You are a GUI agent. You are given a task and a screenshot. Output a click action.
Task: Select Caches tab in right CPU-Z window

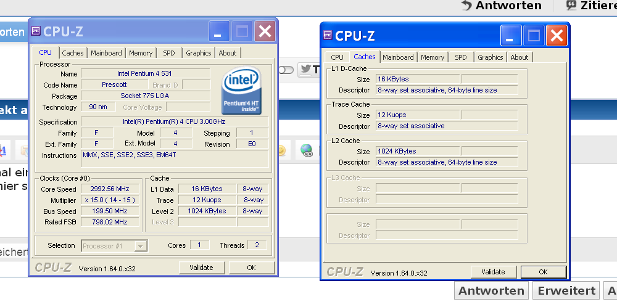click(365, 57)
